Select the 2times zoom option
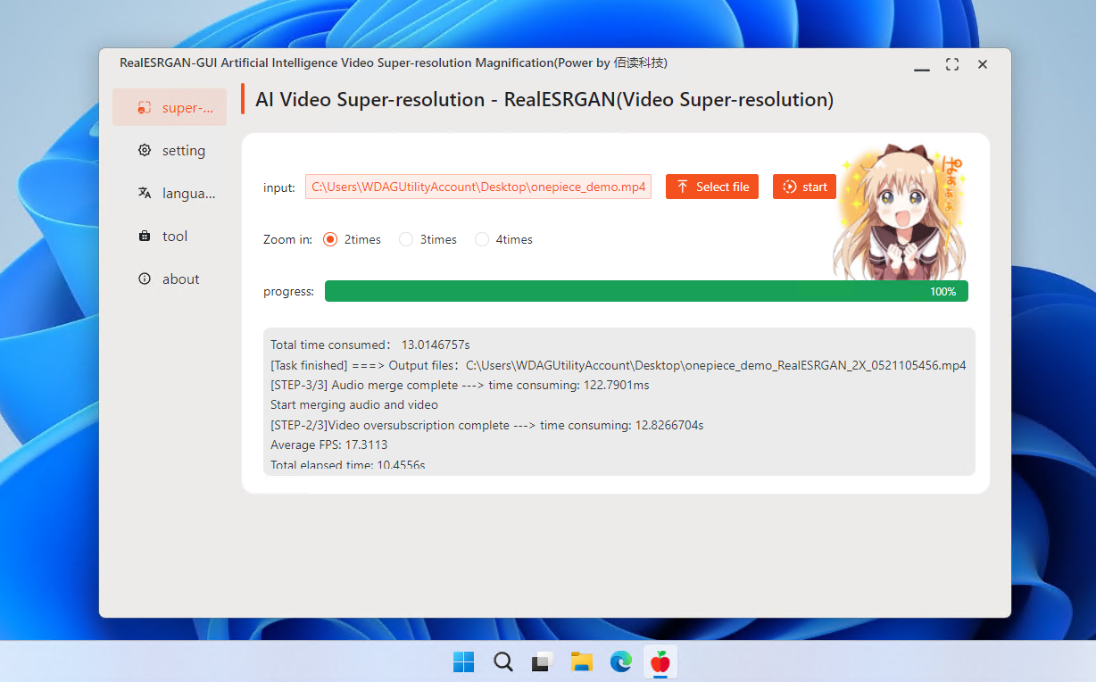 352,239
